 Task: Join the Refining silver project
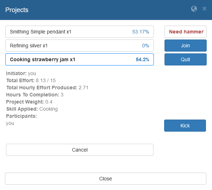[185, 46]
